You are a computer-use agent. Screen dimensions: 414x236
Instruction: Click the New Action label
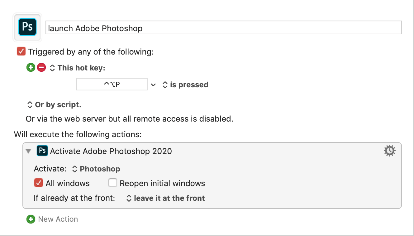[x=58, y=219]
